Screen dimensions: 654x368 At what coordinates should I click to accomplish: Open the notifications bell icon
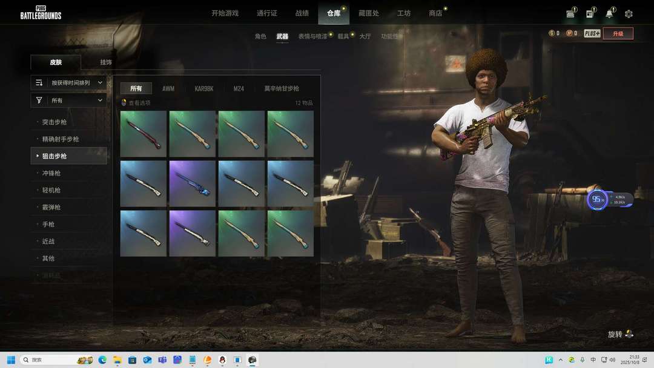click(609, 14)
